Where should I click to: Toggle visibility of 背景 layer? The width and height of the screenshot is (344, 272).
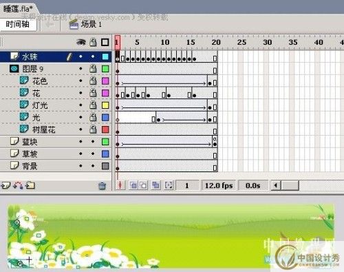(80, 166)
